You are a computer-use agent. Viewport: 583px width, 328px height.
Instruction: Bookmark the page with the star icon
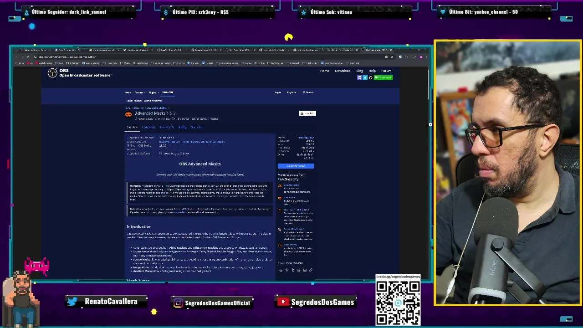click(x=392, y=57)
